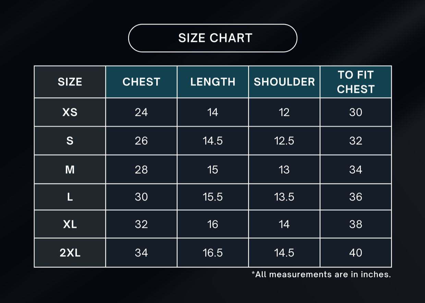The height and width of the screenshot is (303, 425).
Task: Click the XL size row label
Action: 70,224
